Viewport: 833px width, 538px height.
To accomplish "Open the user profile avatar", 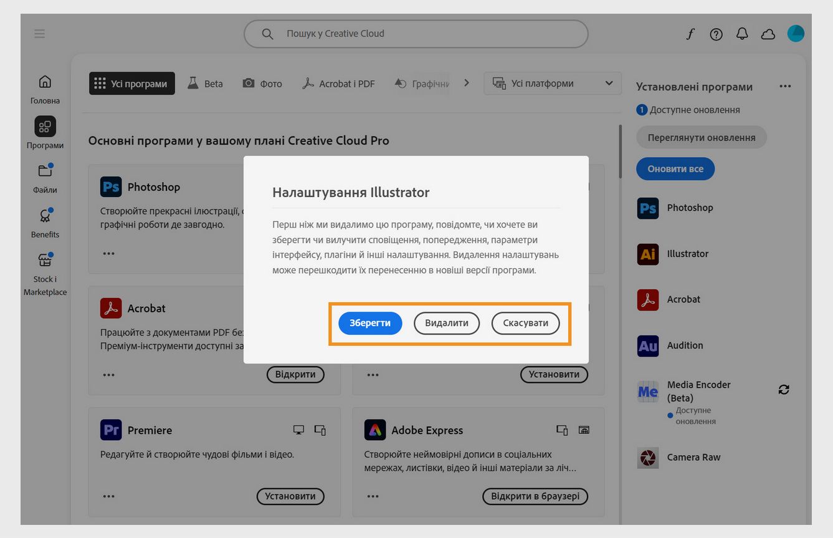I will tap(796, 34).
